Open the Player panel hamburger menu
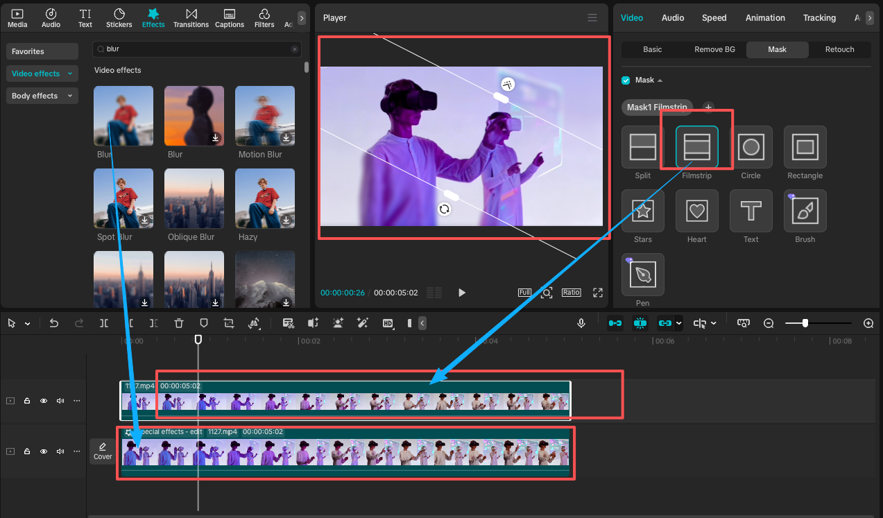883x518 pixels. (x=592, y=18)
